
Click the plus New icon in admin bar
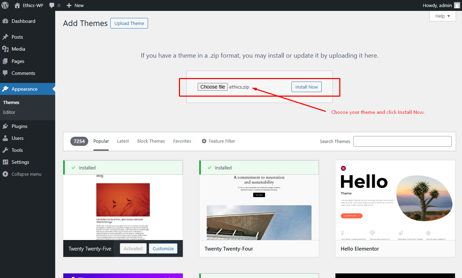tap(69, 6)
